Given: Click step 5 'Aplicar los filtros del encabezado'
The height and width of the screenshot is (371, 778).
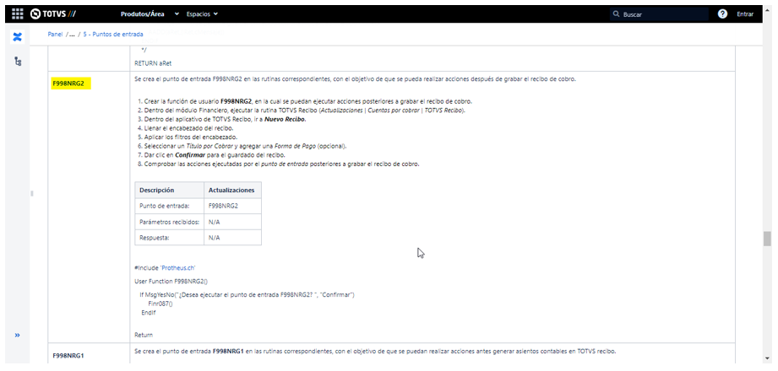Looking at the screenshot, I should coord(191,137).
